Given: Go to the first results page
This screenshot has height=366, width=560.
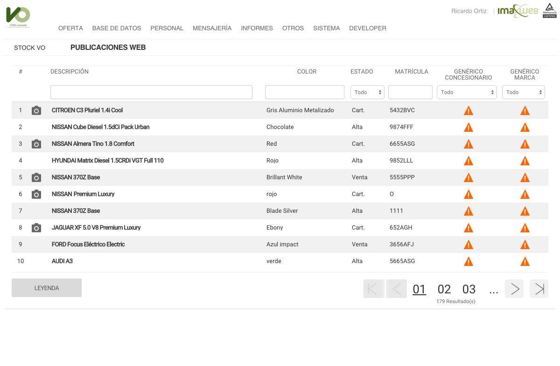Looking at the screenshot, I should (373, 289).
